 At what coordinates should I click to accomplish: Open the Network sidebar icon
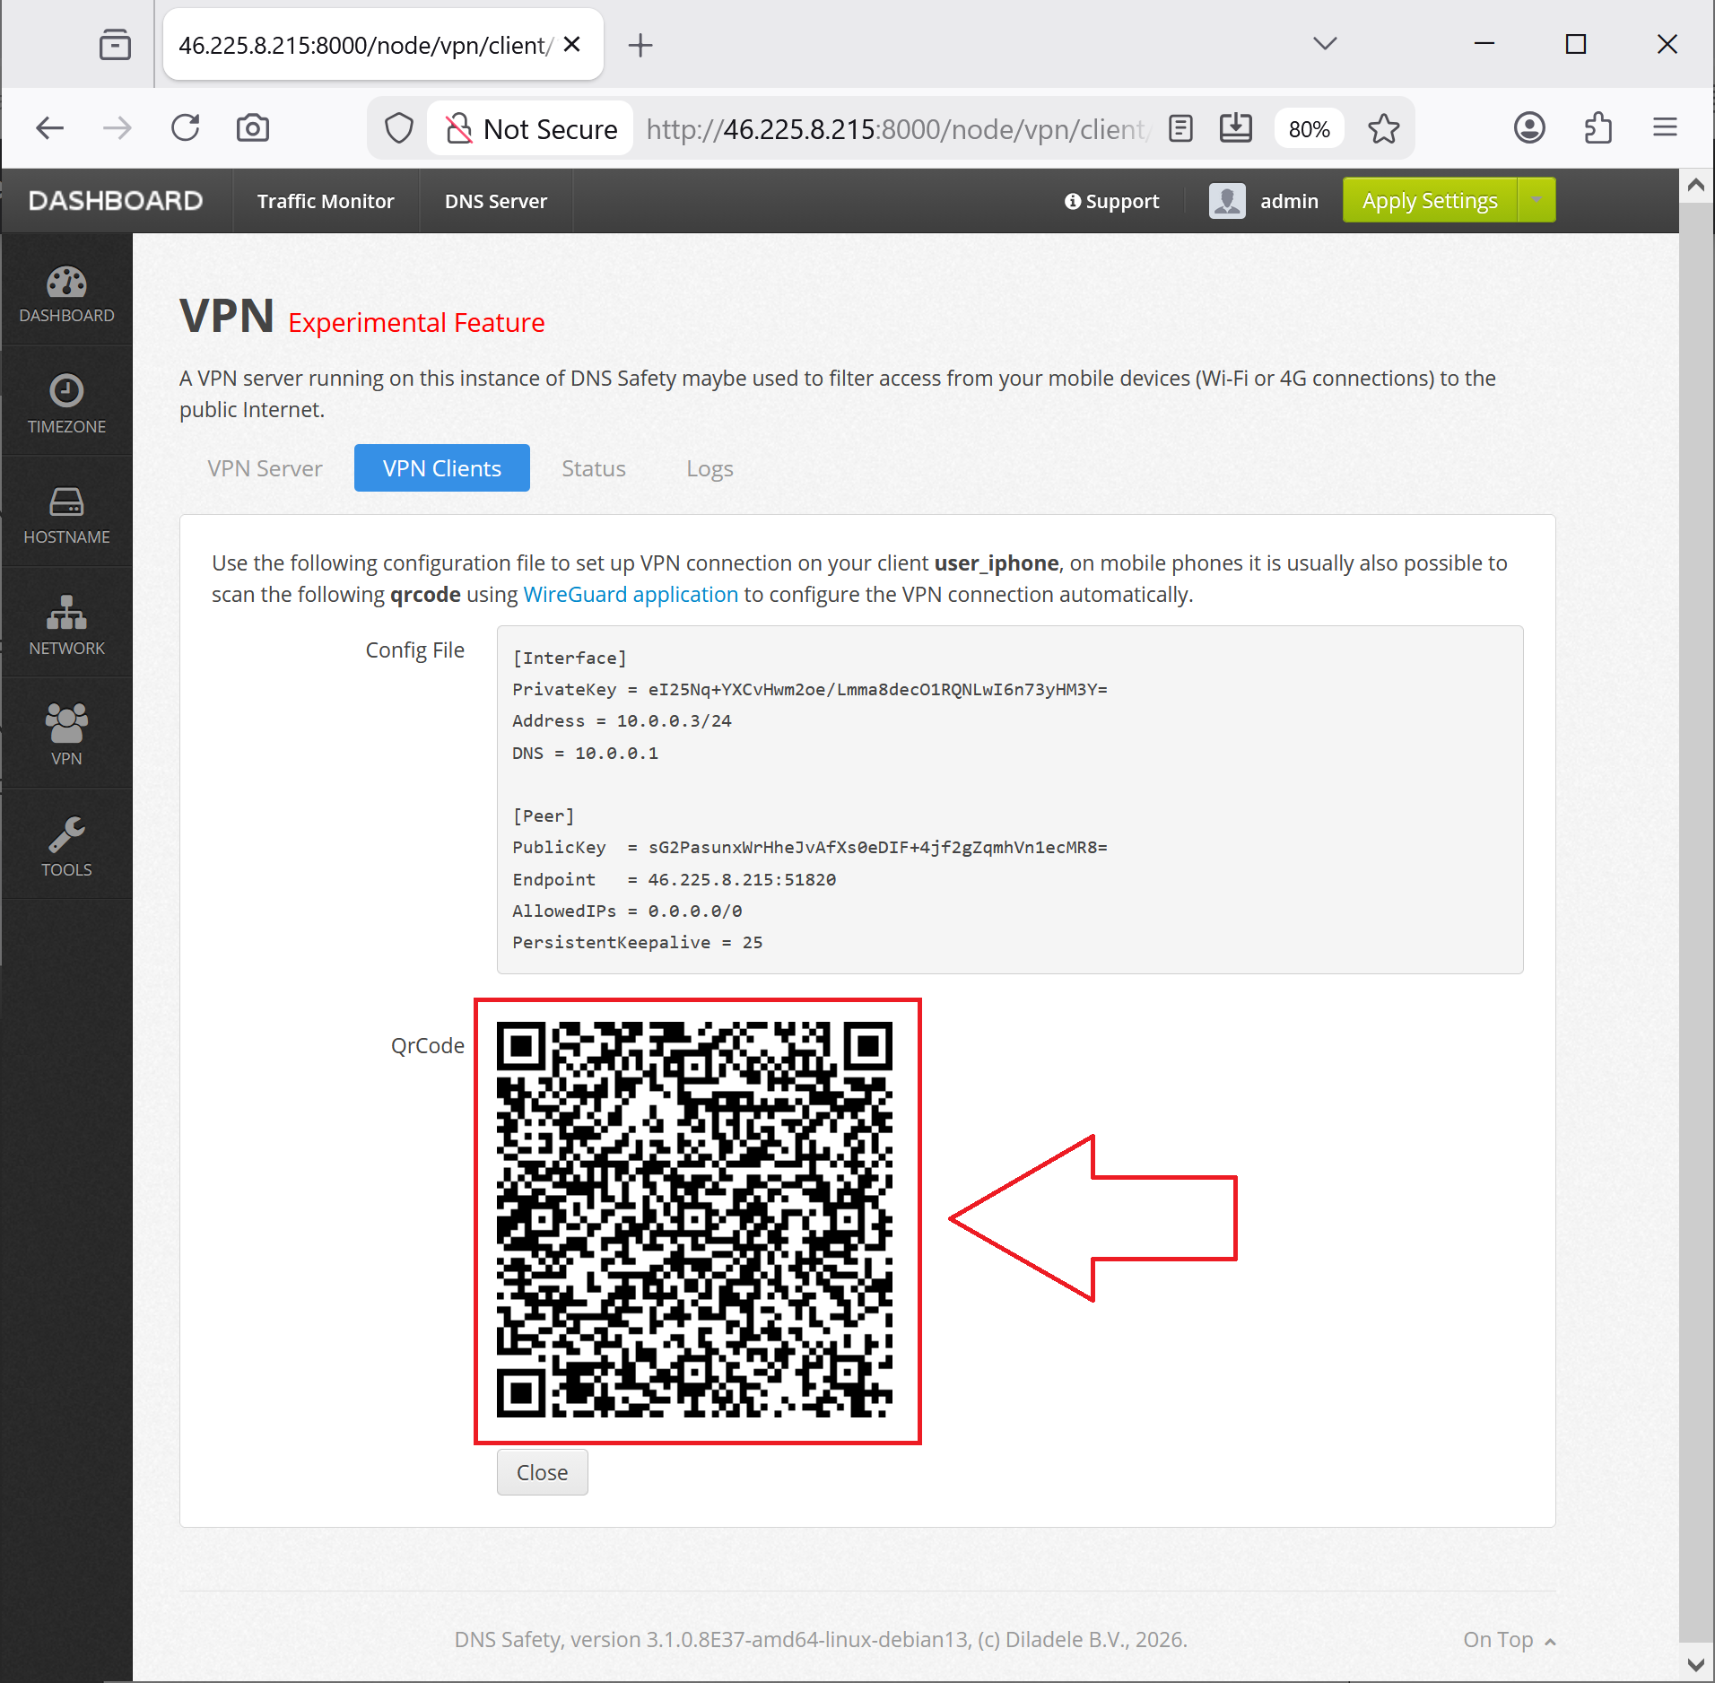click(x=66, y=612)
